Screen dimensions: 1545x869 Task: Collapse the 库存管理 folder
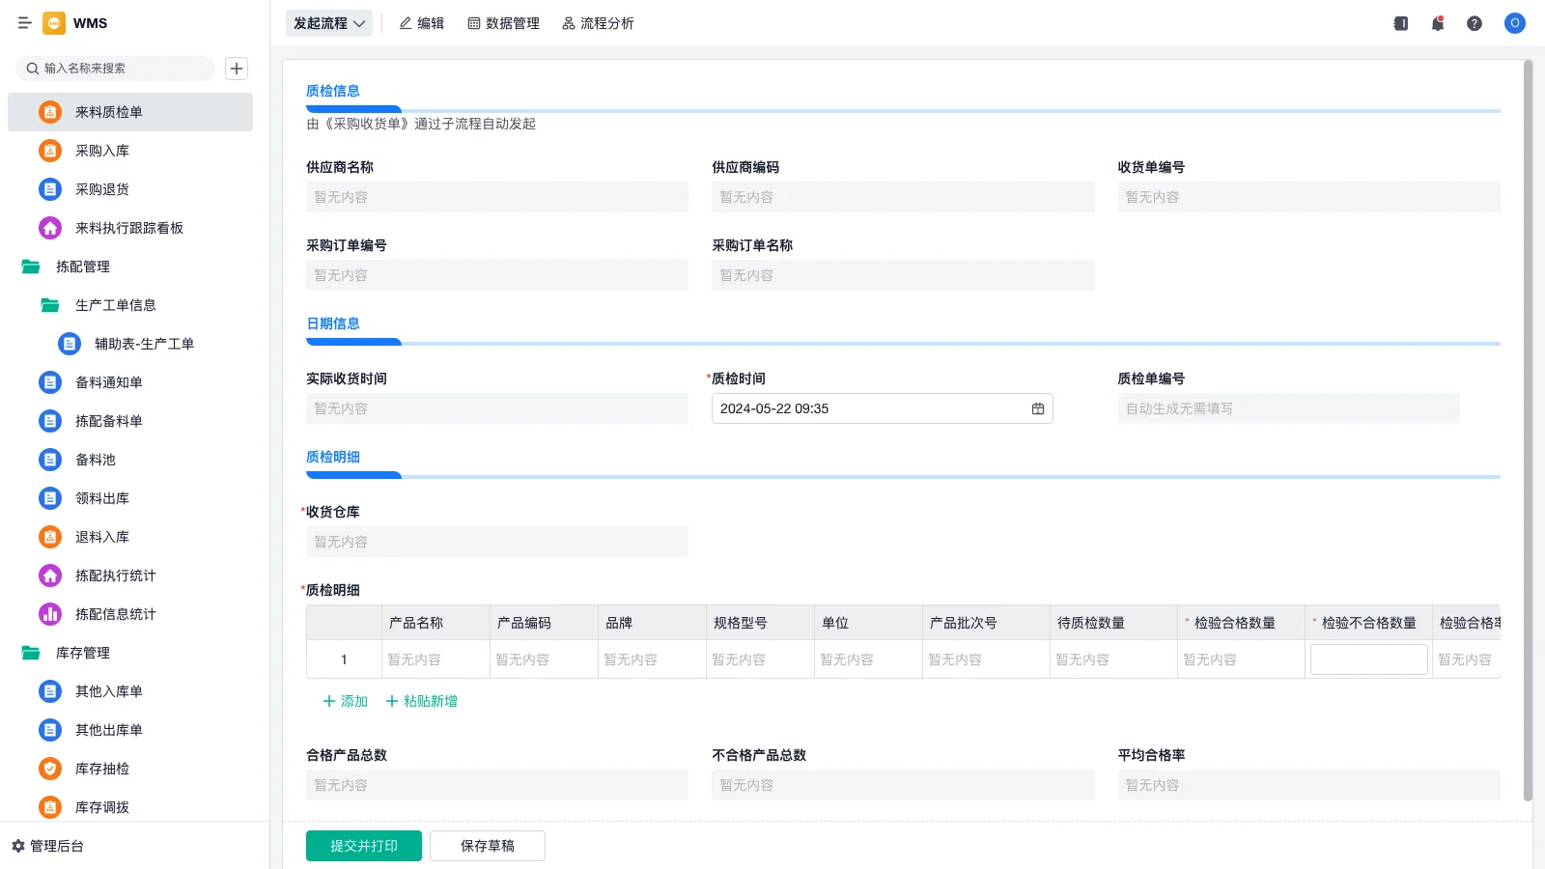[31, 653]
